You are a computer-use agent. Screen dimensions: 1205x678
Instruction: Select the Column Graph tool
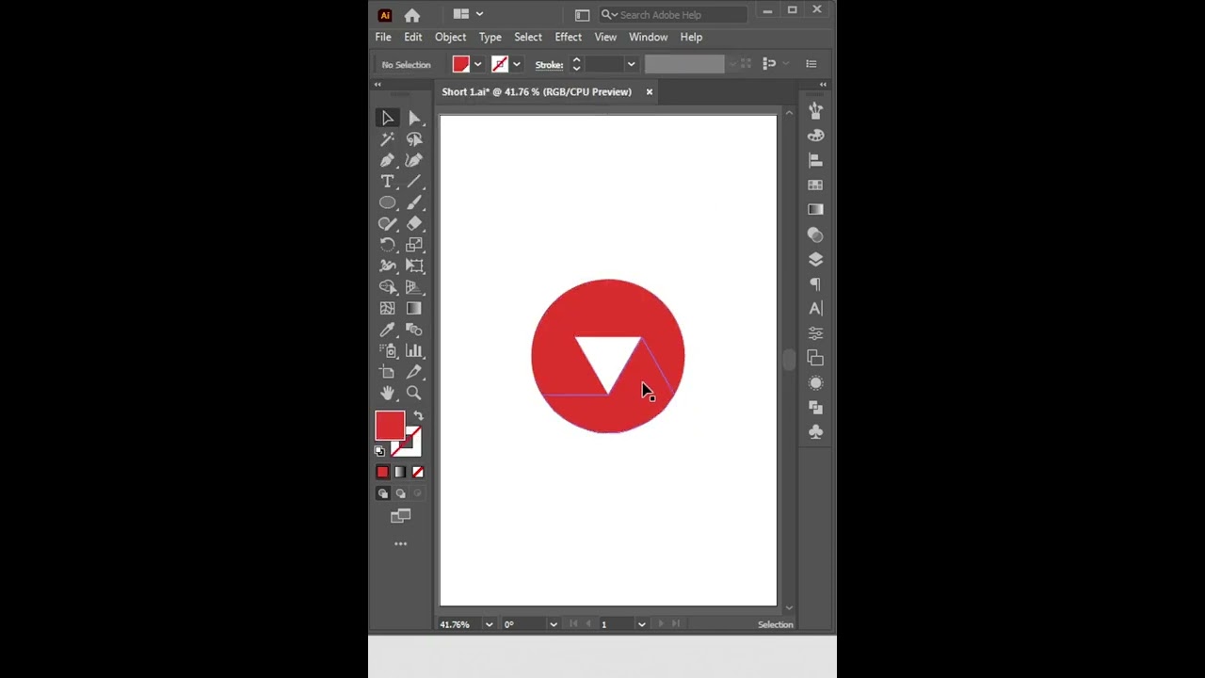point(414,350)
